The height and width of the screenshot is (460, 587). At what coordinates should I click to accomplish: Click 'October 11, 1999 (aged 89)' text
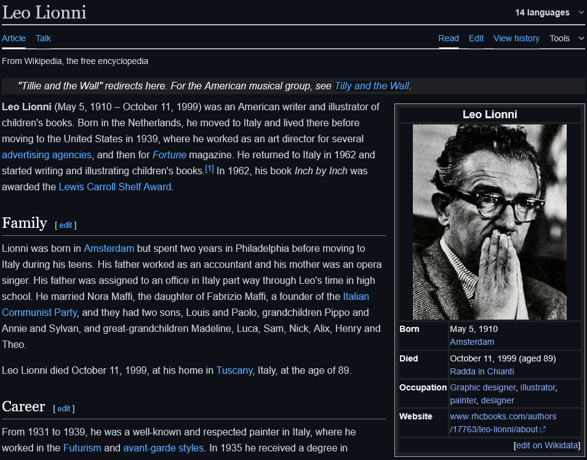tap(503, 358)
